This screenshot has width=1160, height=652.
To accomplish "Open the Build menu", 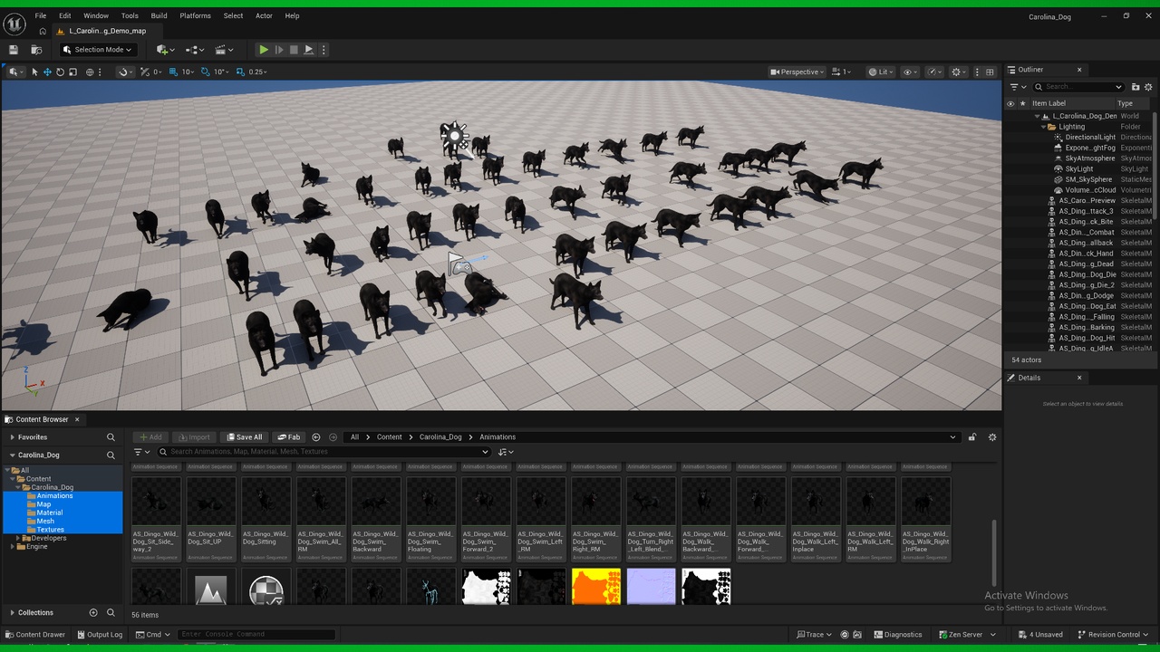I will click(159, 15).
